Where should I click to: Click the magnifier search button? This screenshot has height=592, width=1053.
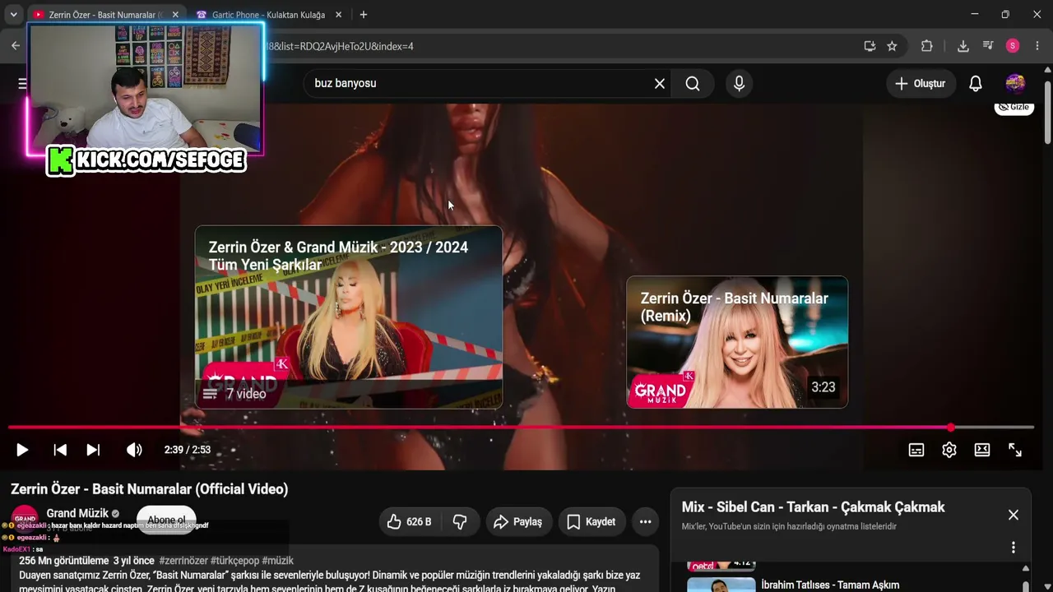(x=693, y=83)
